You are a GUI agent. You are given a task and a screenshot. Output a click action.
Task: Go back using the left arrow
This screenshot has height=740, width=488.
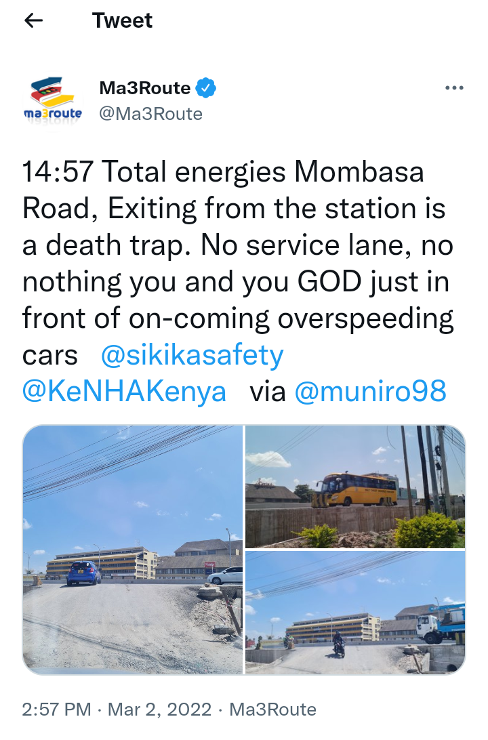pyautogui.click(x=33, y=20)
